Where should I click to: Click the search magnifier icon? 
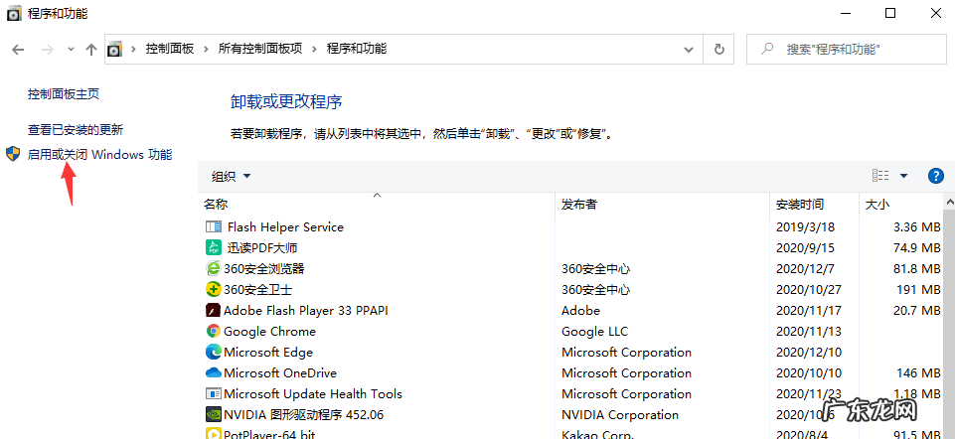coord(768,49)
